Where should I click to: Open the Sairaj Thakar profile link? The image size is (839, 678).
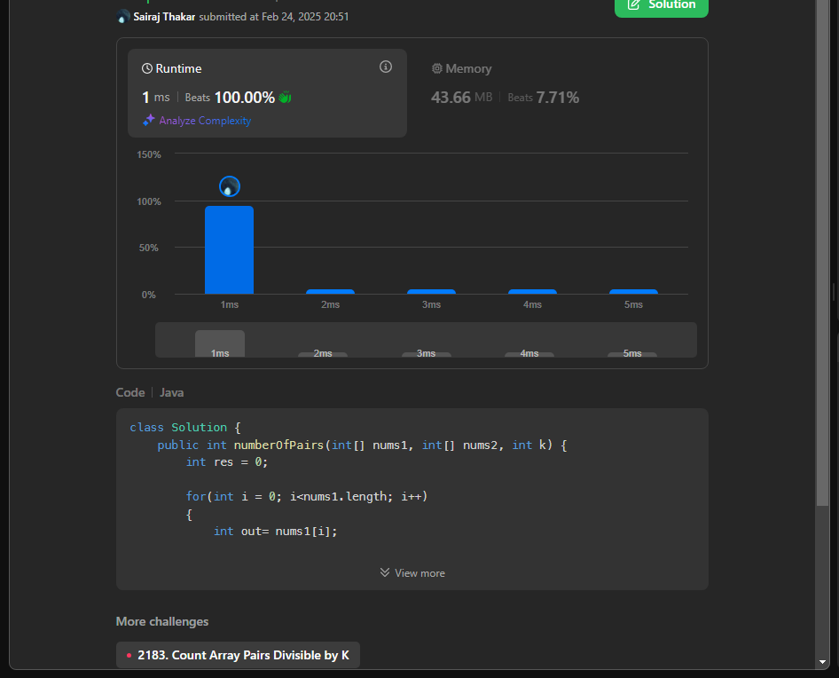(x=164, y=17)
